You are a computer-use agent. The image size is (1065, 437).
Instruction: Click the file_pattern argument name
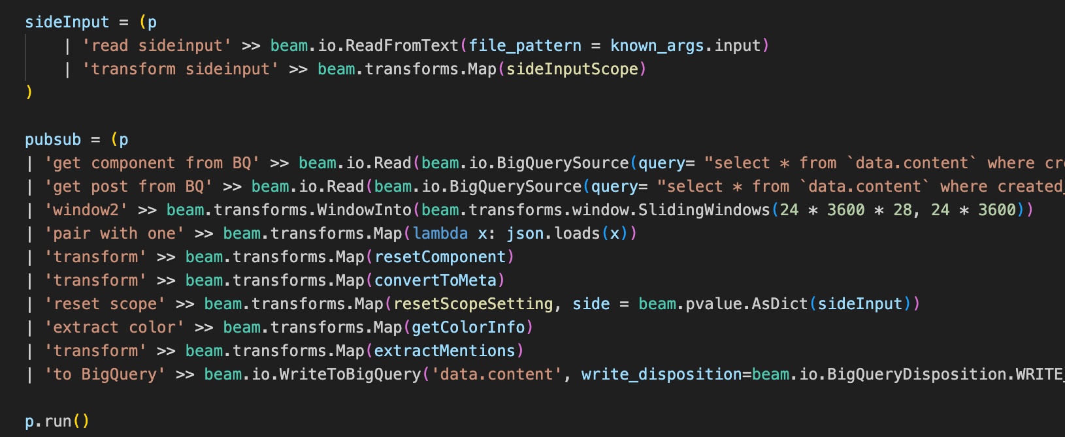tap(525, 46)
